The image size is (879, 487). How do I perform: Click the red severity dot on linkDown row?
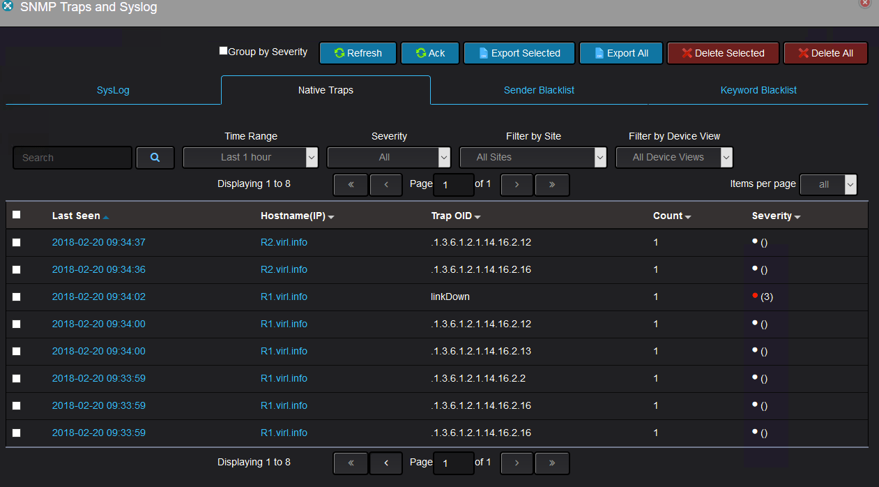coord(754,296)
